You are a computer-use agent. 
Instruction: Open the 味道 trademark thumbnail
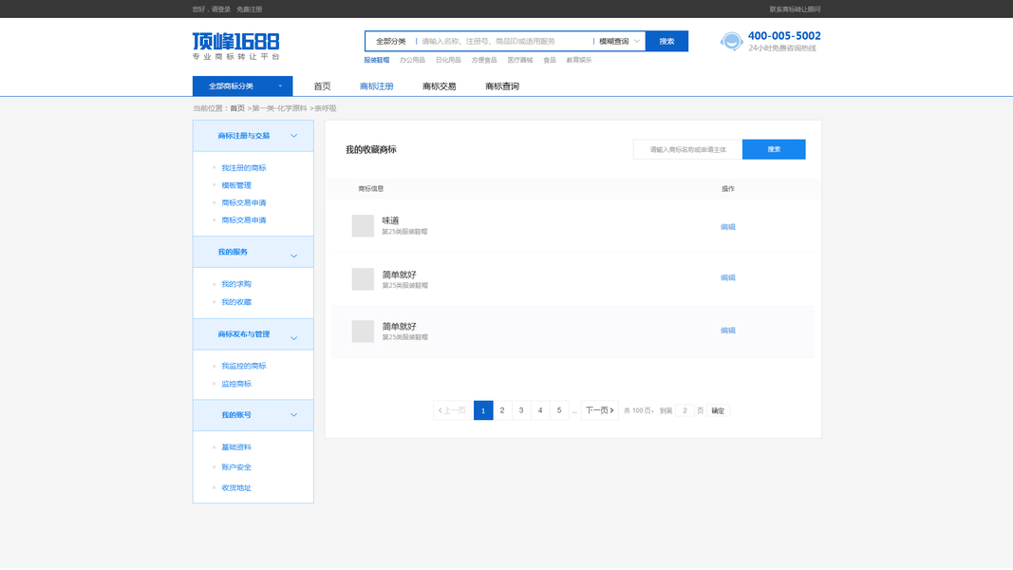pos(363,225)
